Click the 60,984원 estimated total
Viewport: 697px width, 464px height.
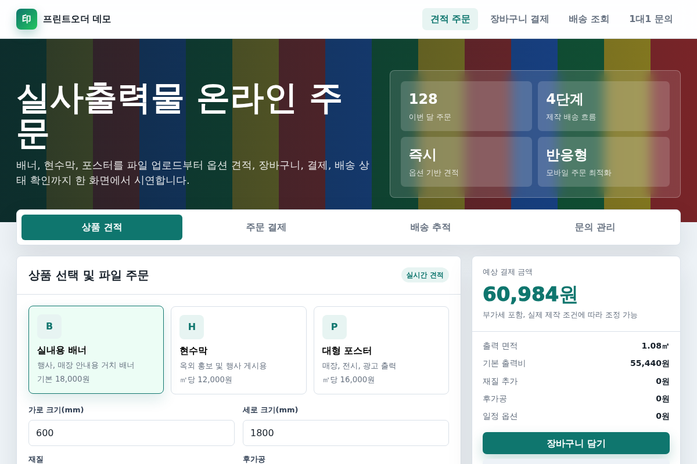530,294
